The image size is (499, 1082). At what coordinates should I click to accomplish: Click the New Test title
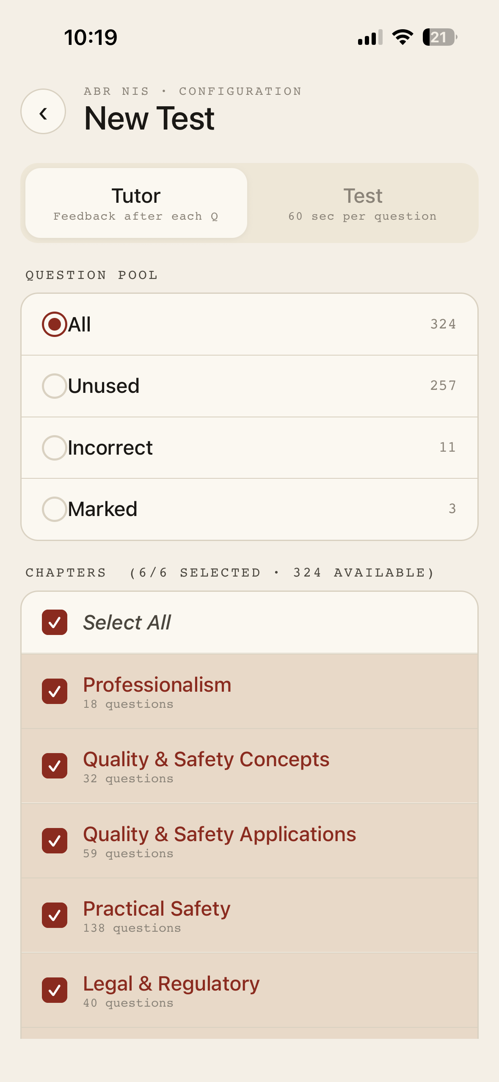click(149, 118)
